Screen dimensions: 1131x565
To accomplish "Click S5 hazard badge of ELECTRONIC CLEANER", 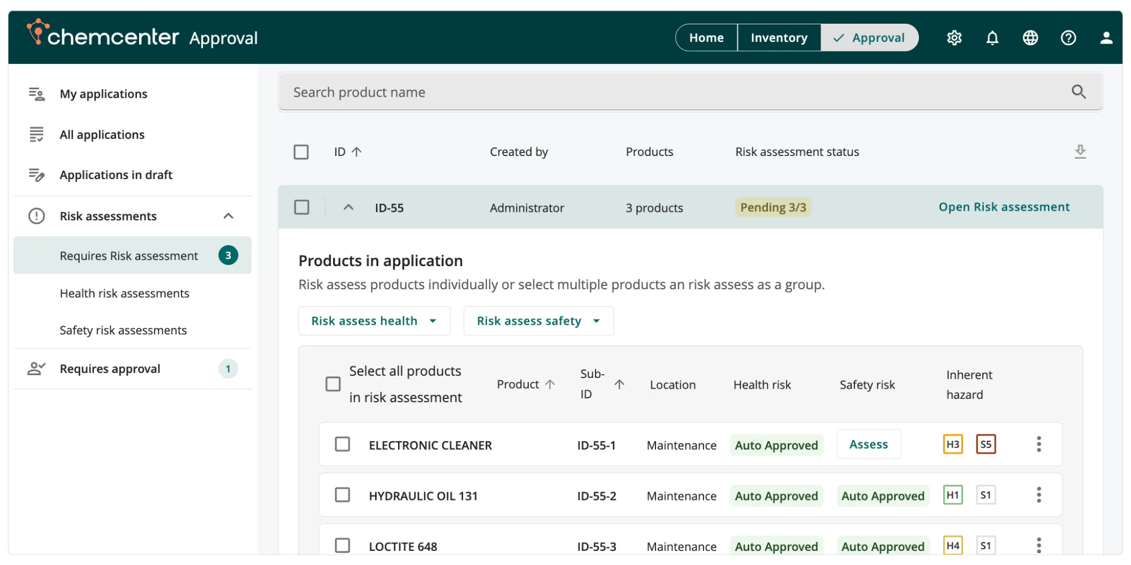I will click(x=986, y=444).
